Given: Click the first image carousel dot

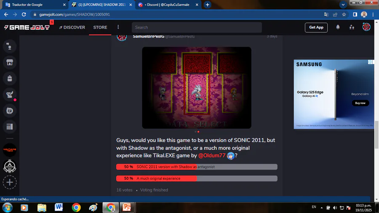Looking at the screenshot, I should tap(195, 132).
